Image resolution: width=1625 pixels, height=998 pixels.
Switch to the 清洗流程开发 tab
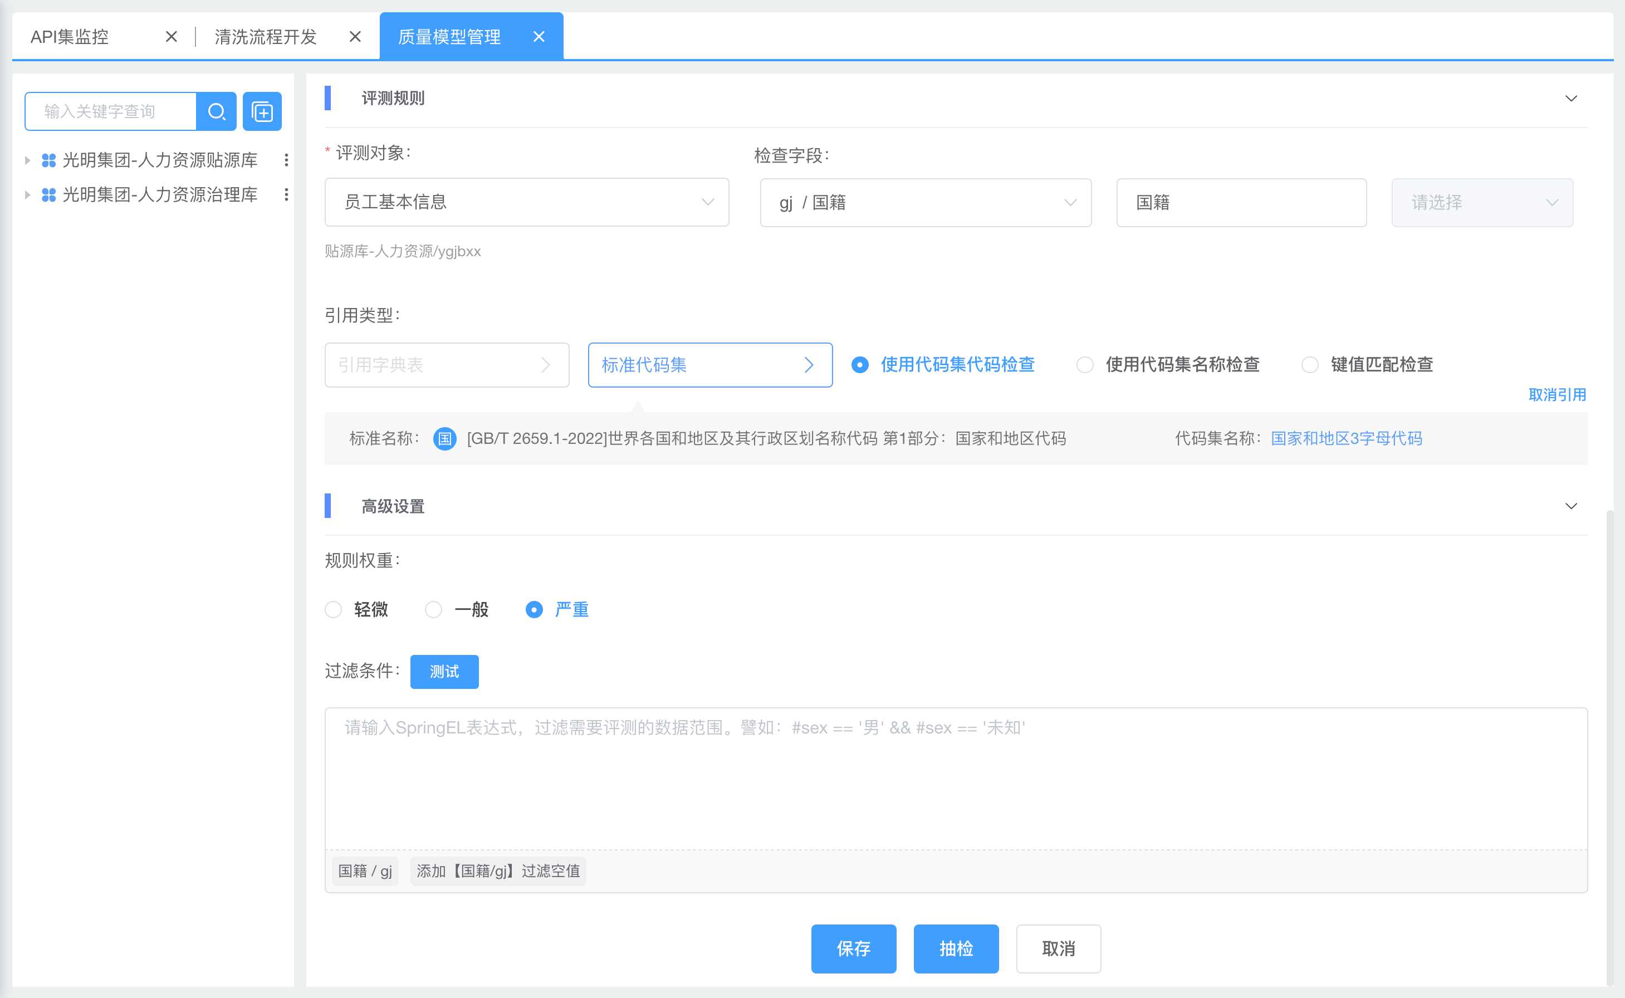pos(265,36)
